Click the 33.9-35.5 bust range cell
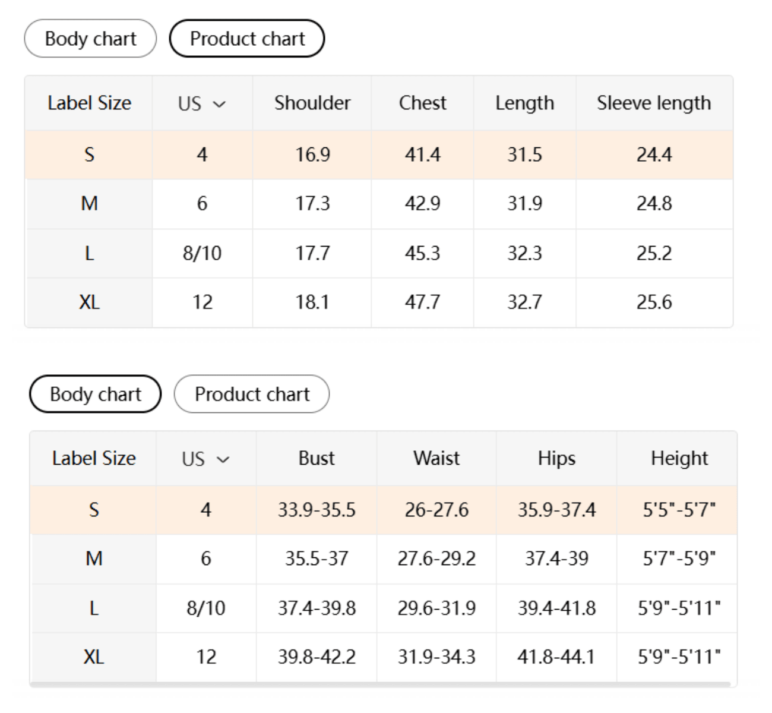 (317, 510)
